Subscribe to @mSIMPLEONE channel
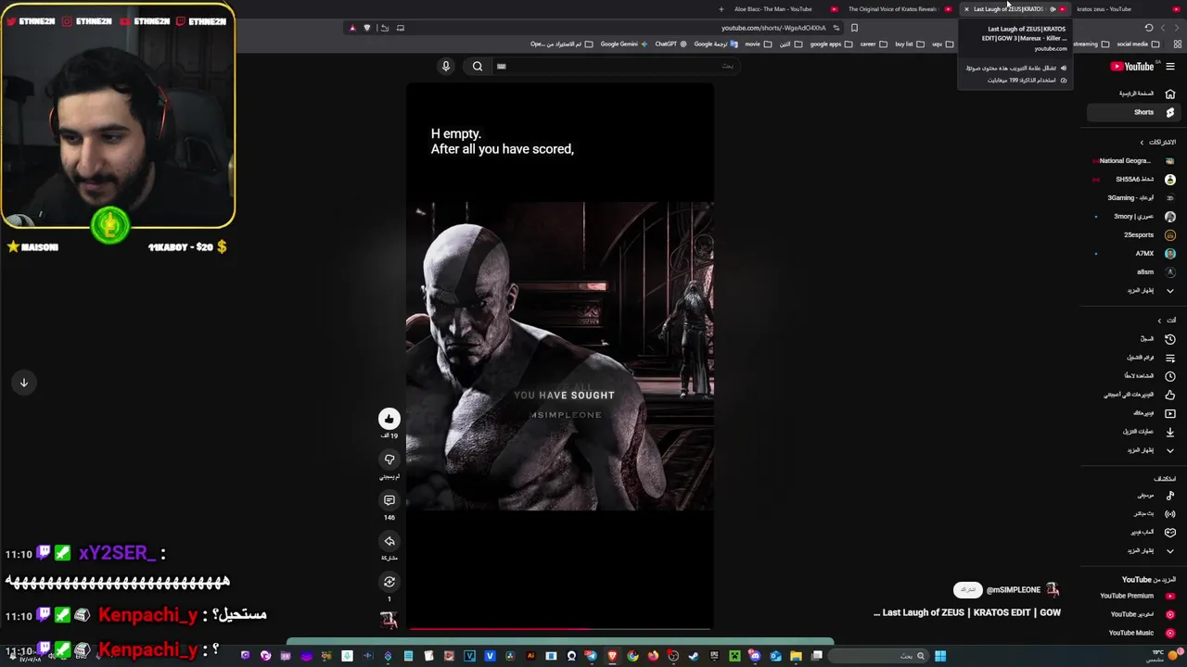The image size is (1187, 667). pos(967,590)
